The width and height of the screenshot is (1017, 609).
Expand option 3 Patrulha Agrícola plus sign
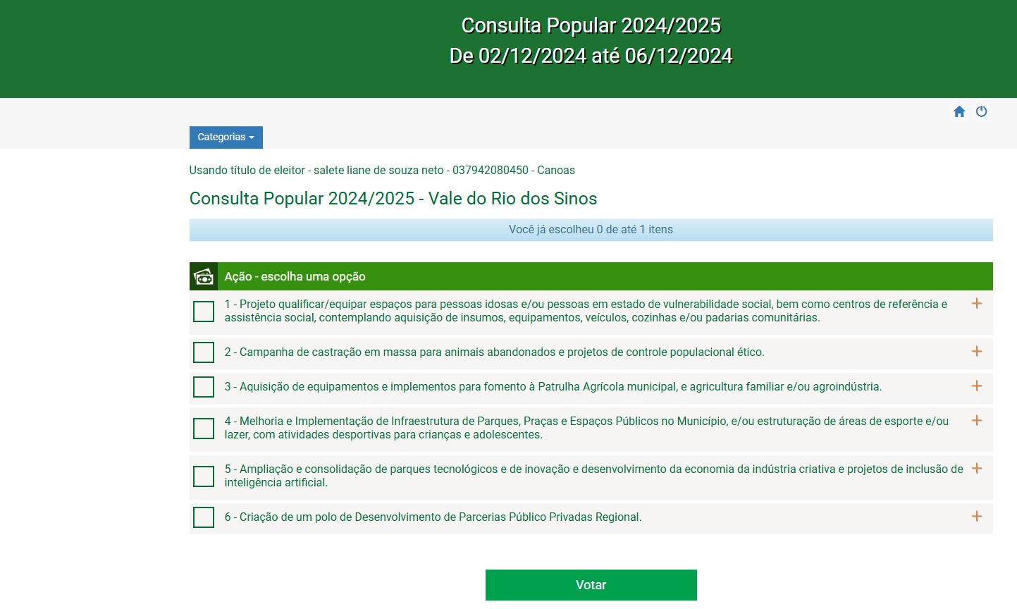[977, 386]
